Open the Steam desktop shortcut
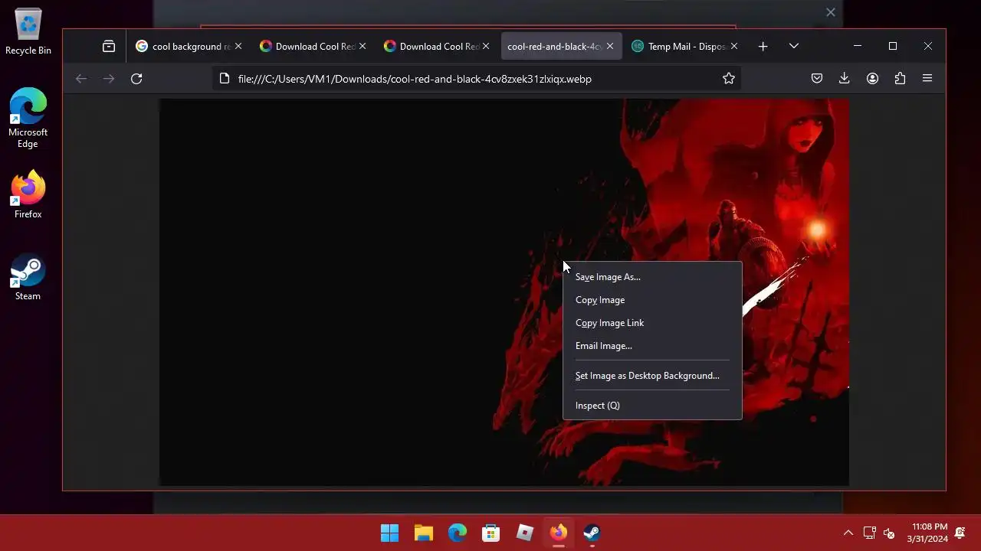This screenshot has width=981, height=551. [x=28, y=277]
